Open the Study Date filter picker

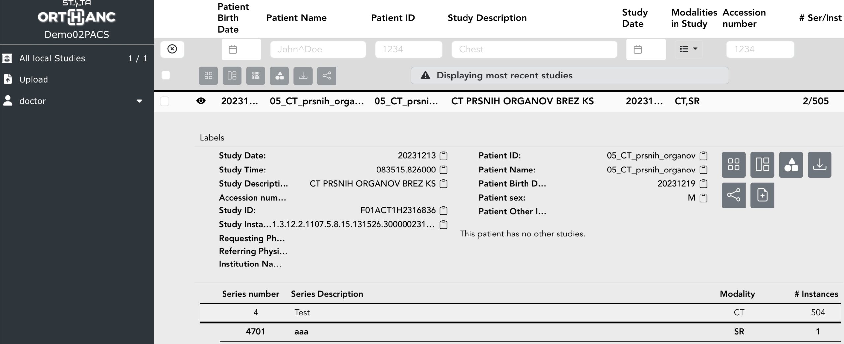coord(646,49)
